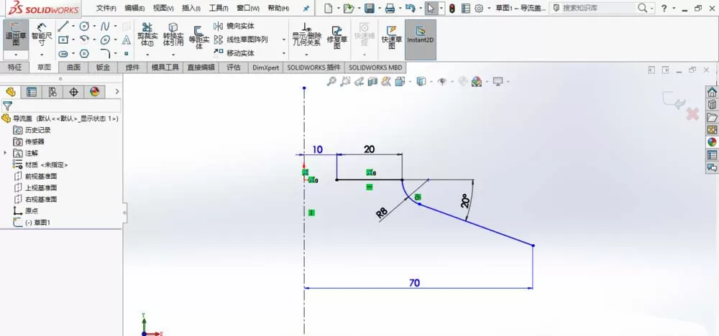Click the Rebuild traffic light icon
Viewport: 719px width, 336px height.
tap(452, 8)
